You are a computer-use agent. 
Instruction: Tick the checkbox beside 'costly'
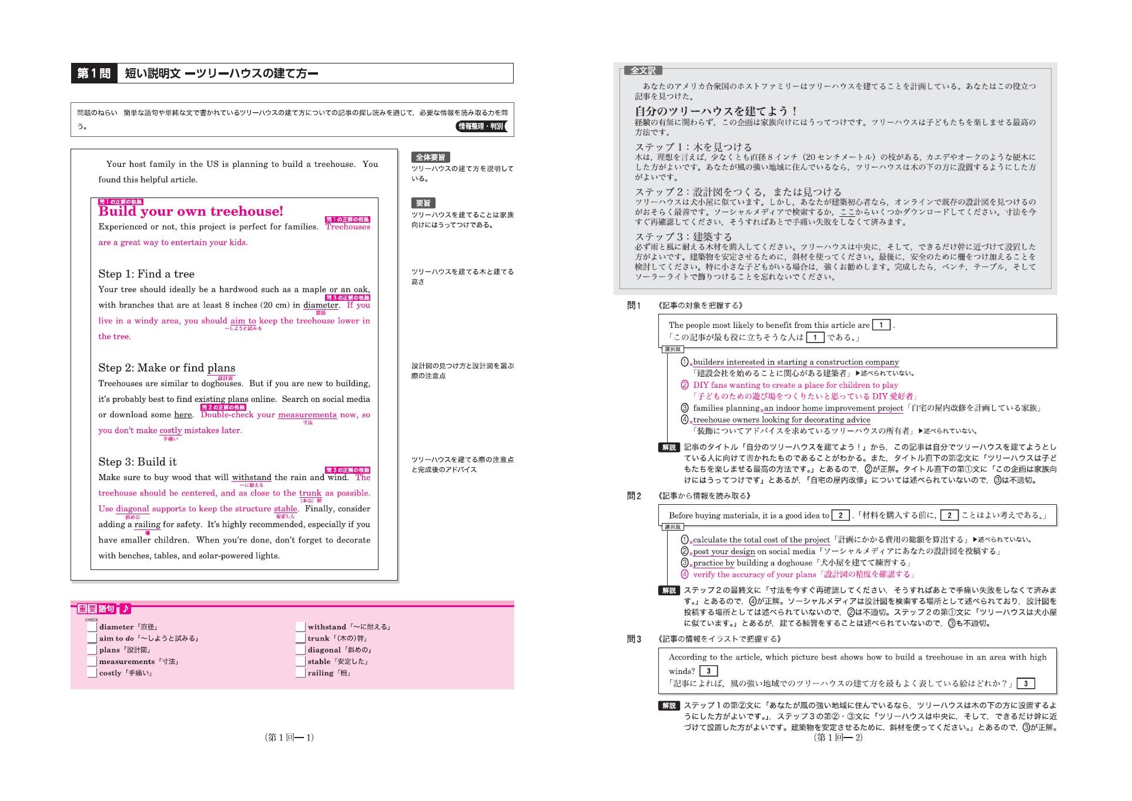[x=92, y=673]
